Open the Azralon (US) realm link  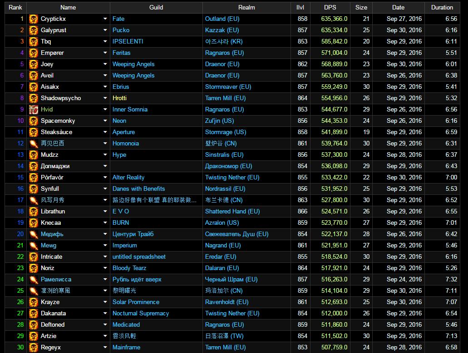[x=222, y=222]
